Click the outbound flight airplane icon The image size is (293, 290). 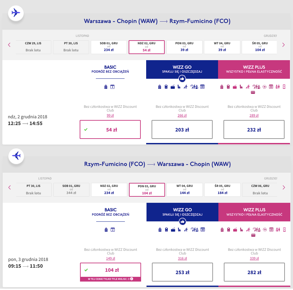pos(16,13)
